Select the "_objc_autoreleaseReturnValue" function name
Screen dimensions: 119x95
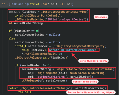[x=43, y=88]
